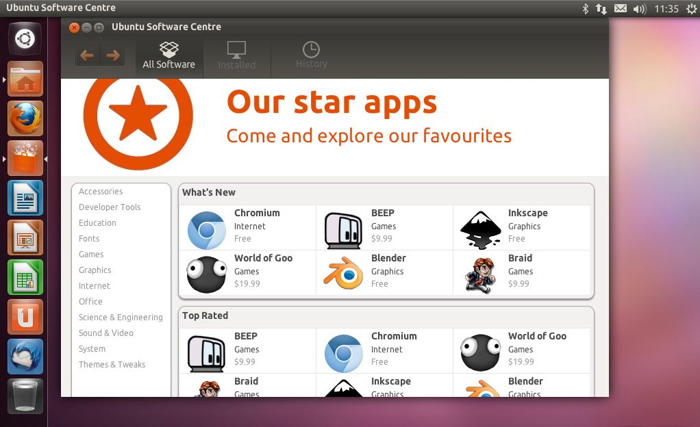Open the messaging envelope indicator
Screen dimensions: 700x427
(x=621, y=8)
